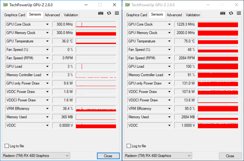Click the 36.0 °C temperature value in the left window
Screen dimensions: 244x161
tap(63, 41)
